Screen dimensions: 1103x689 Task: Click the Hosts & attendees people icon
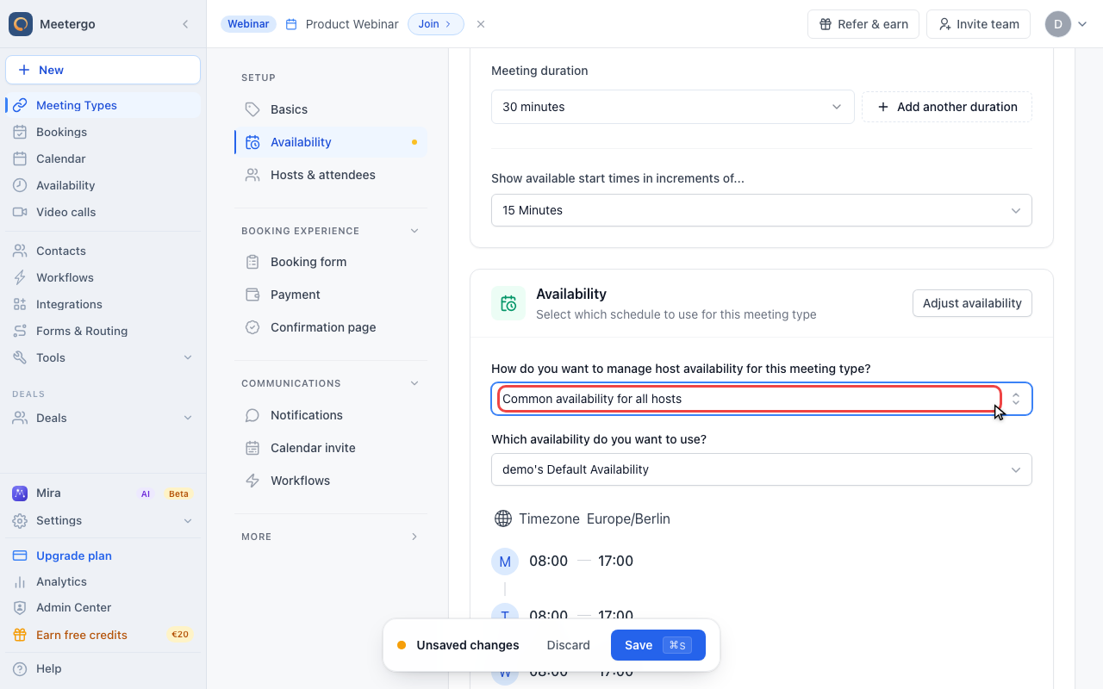(x=252, y=175)
